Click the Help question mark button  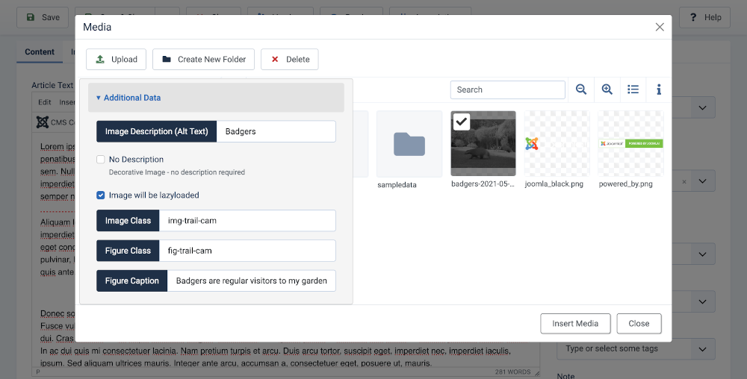pos(700,17)
